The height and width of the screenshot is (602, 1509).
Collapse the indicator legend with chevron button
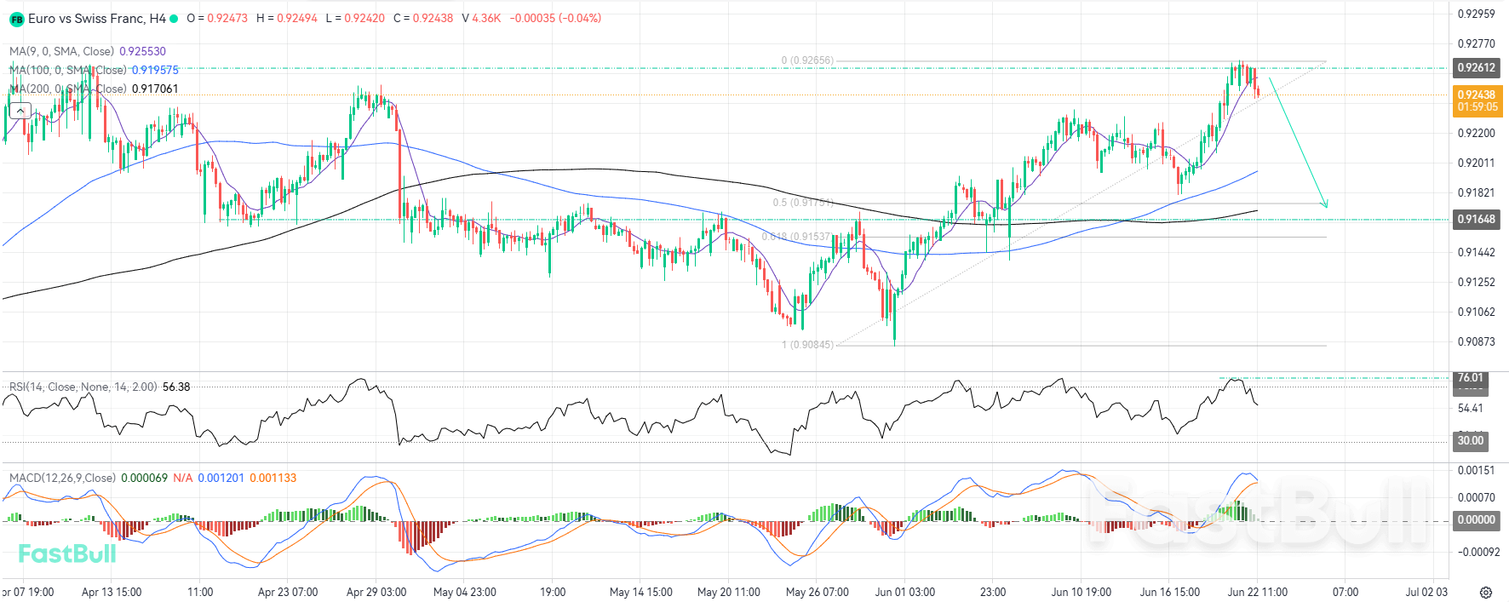click(x=20, y=110)
